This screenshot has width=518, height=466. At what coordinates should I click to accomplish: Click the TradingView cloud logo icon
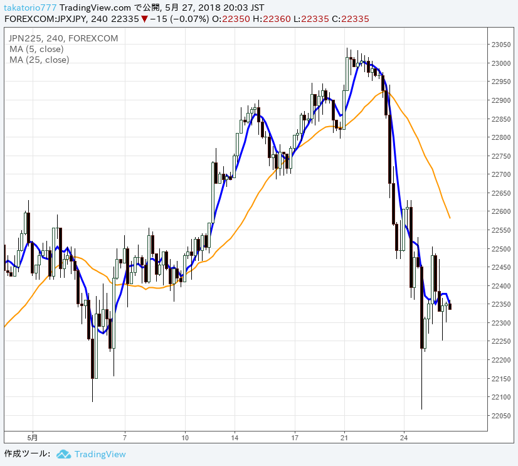(63, 454)
